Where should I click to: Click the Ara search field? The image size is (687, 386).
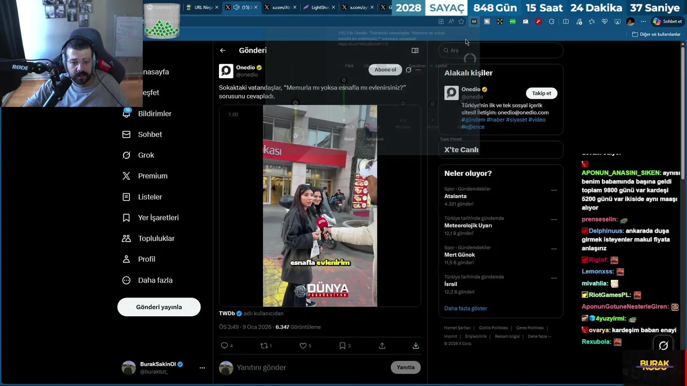501,50
